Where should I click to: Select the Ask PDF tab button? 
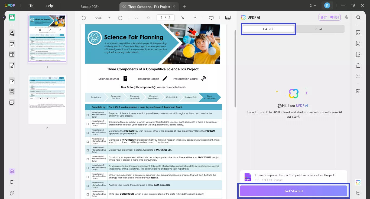[268, 29]
